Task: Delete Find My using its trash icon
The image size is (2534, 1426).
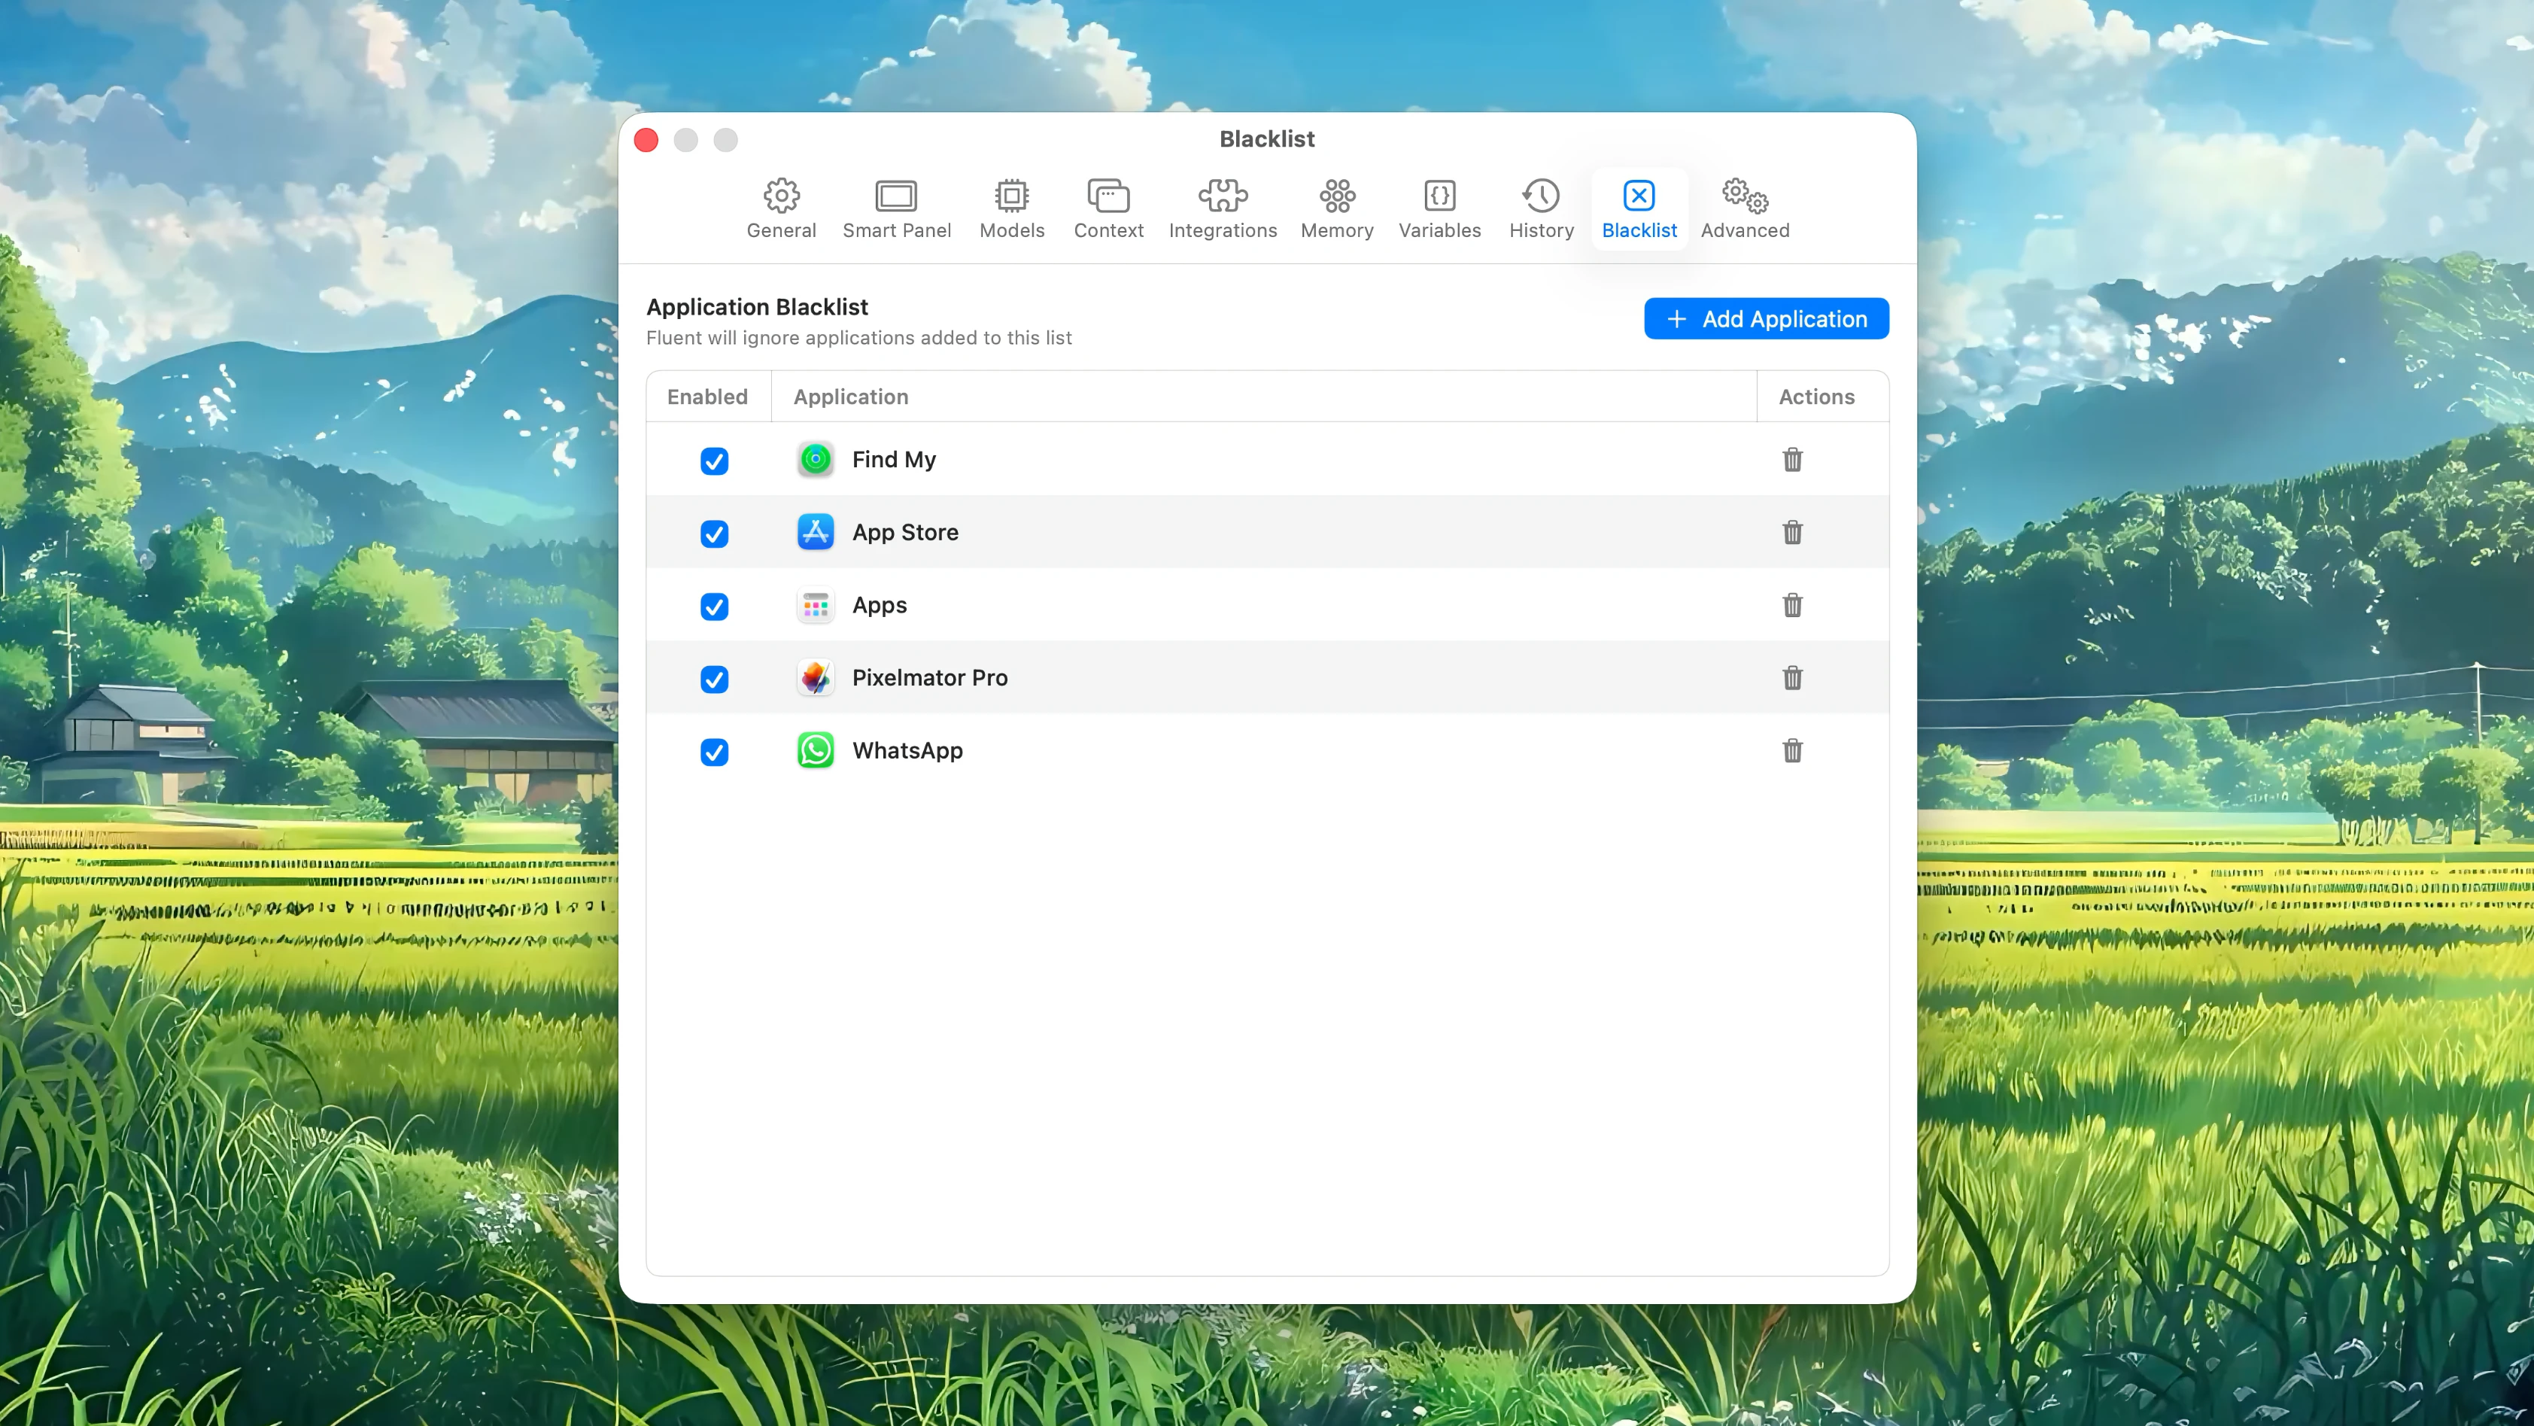Action: click(x=1792, y=458)
